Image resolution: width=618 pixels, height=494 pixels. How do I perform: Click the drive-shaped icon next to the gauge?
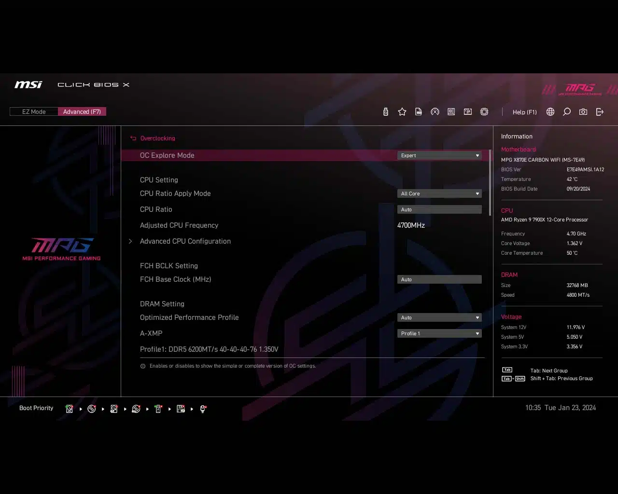[x=451, y=112]
